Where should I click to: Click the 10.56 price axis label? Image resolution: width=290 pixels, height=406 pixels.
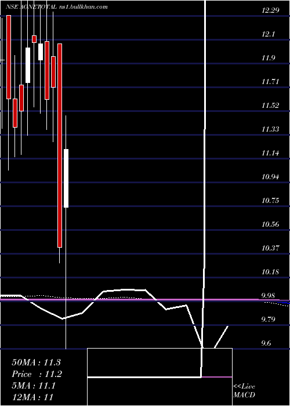pyautogui.click(x=270, y=224)
